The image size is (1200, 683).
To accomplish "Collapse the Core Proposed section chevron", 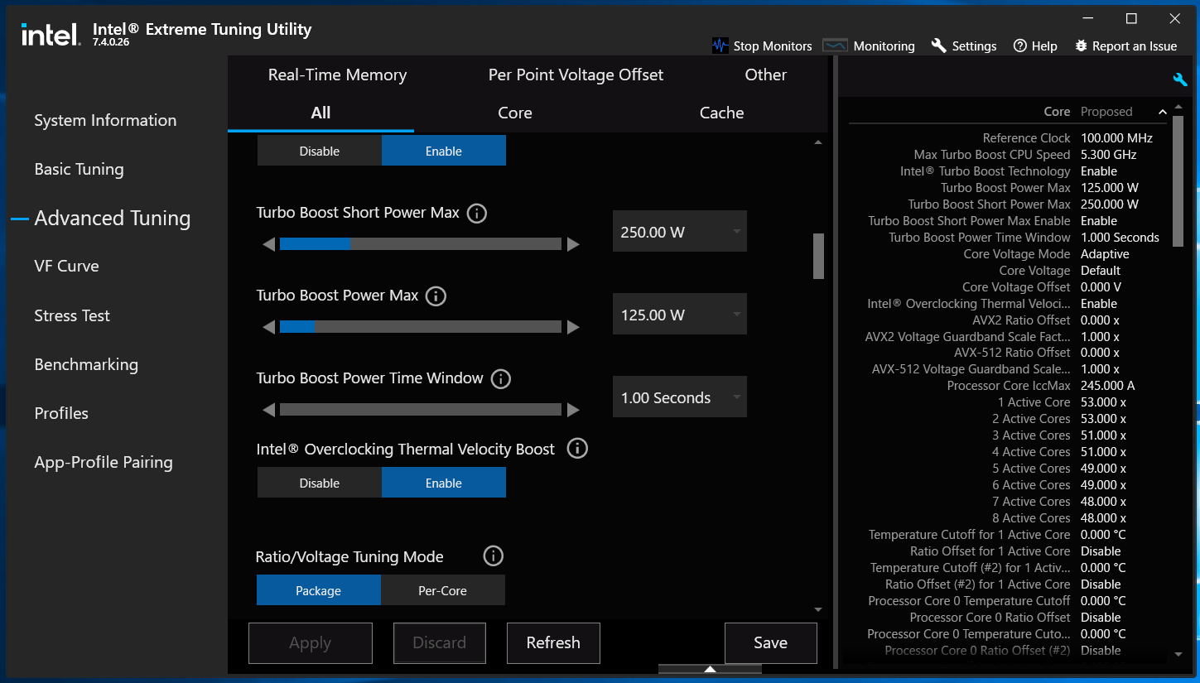I will tap(1162, 112).
